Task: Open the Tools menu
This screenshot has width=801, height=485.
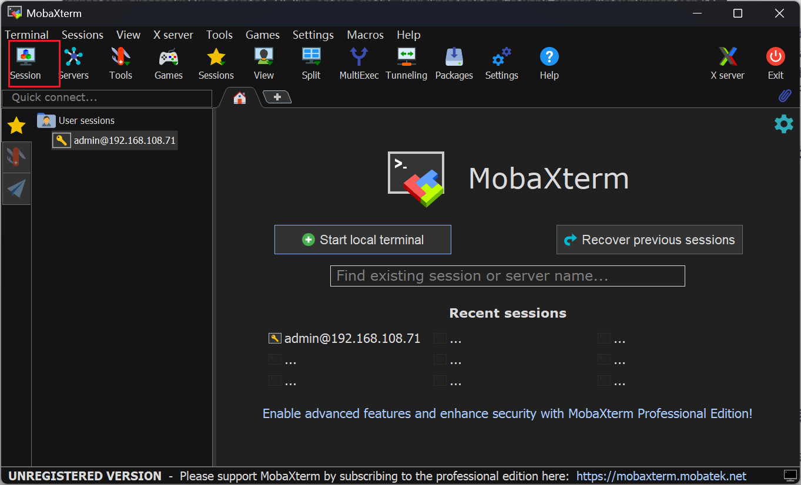Action: pos(219,35)
